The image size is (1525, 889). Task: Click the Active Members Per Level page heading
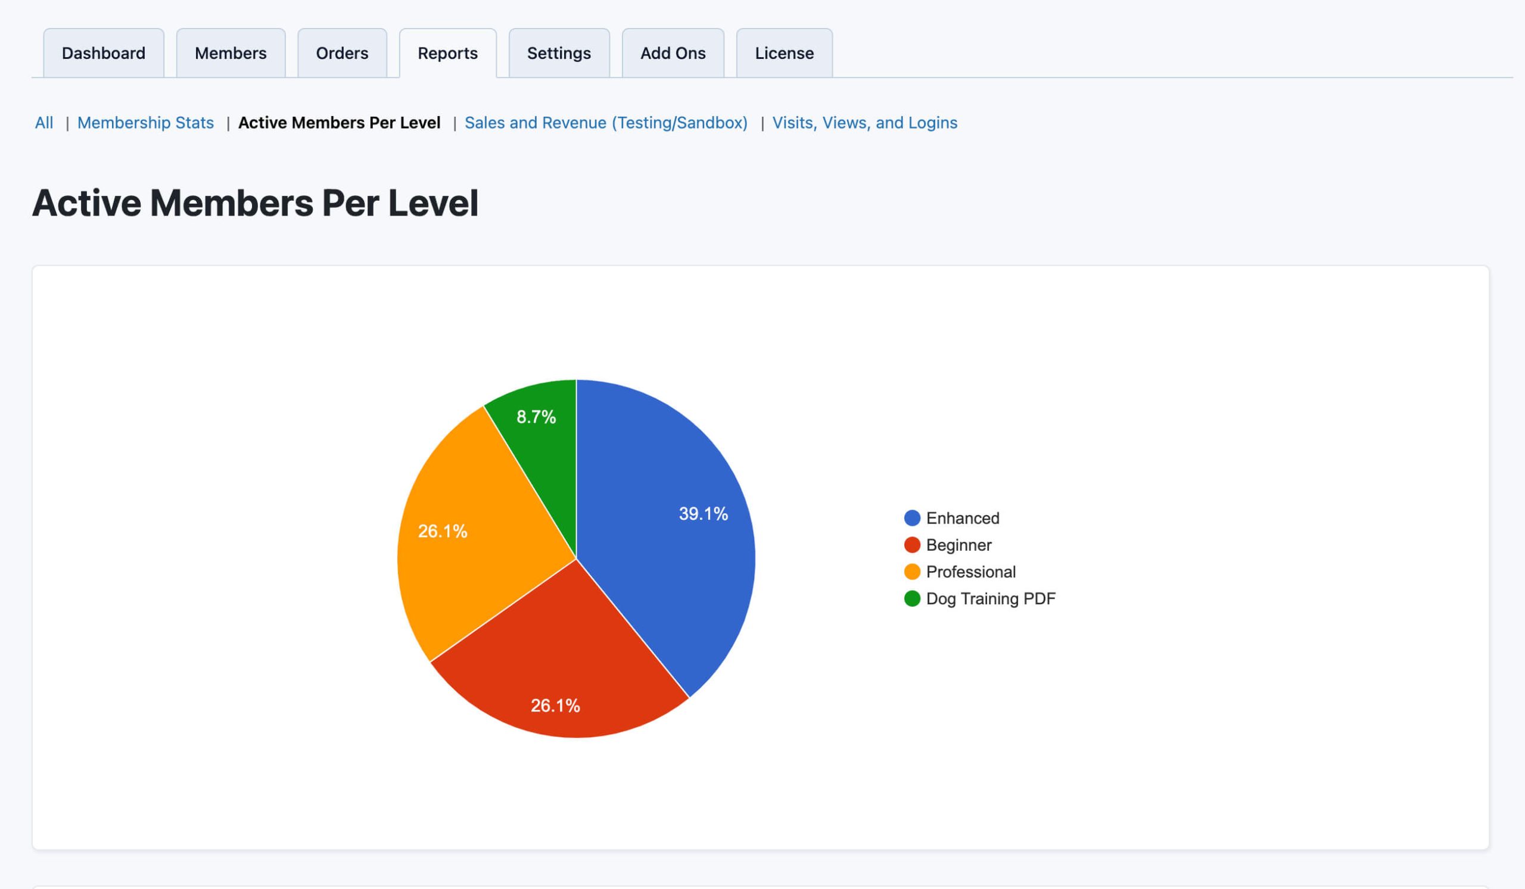(x=256, y=202)
